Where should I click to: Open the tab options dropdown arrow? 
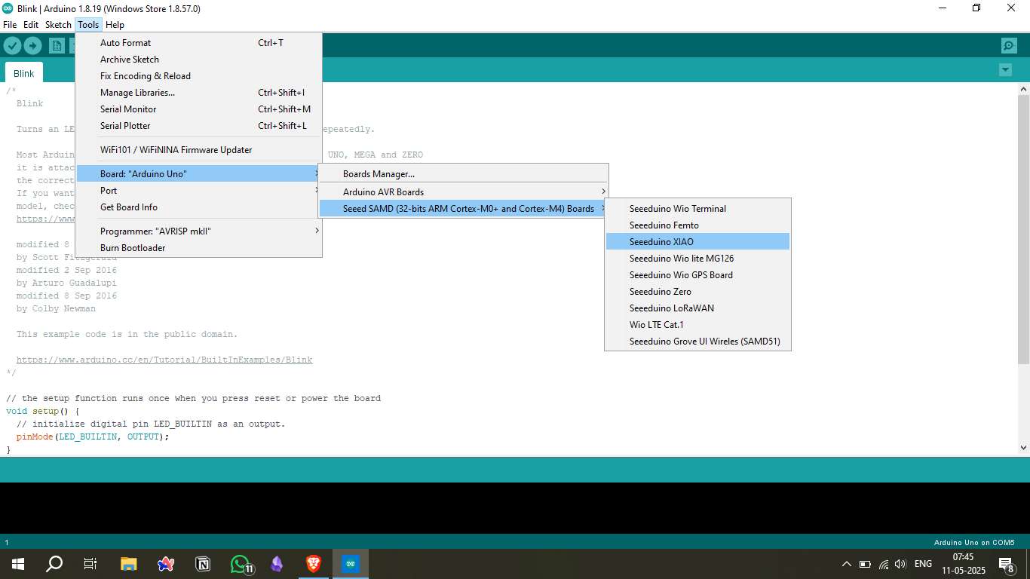pyautogui.click(x=1005, y=70)
